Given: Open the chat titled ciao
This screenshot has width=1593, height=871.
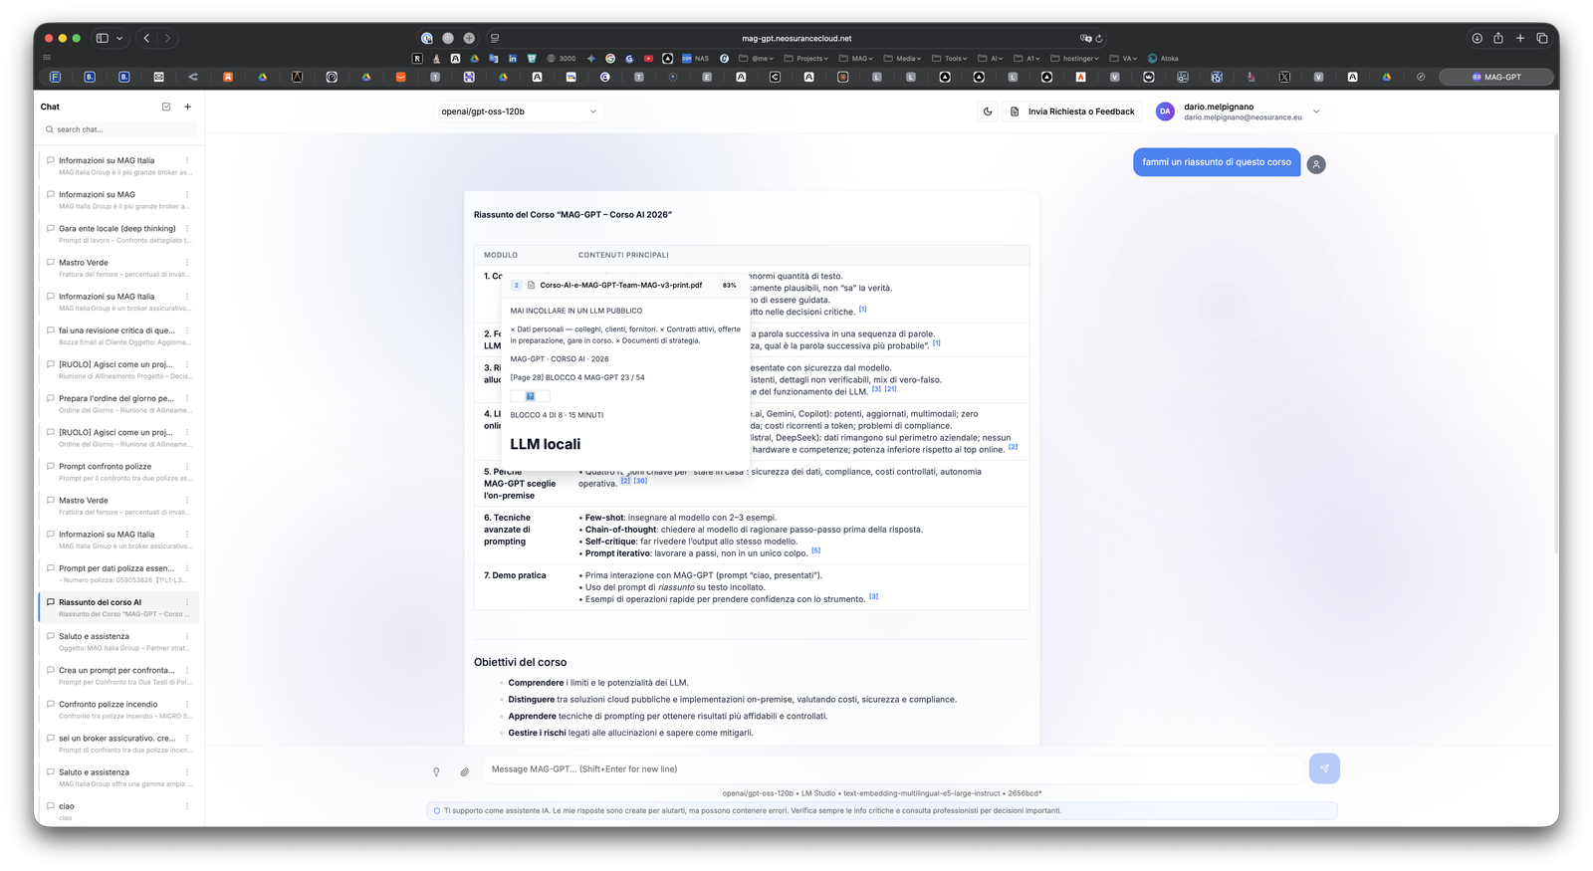Looking at the screenshot, I should coord(118,811).
